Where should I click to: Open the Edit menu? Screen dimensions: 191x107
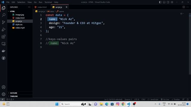[x=13, y=2]
